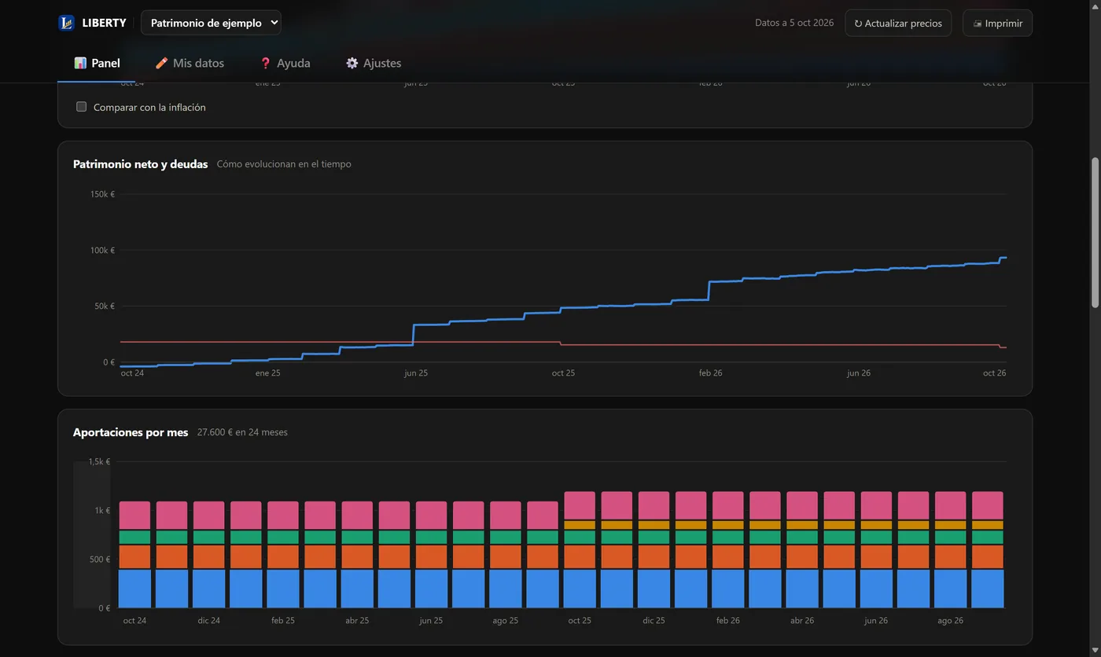The image size is (1101, 657).
Task: Open the Ayuda tab
Action: 285,63
